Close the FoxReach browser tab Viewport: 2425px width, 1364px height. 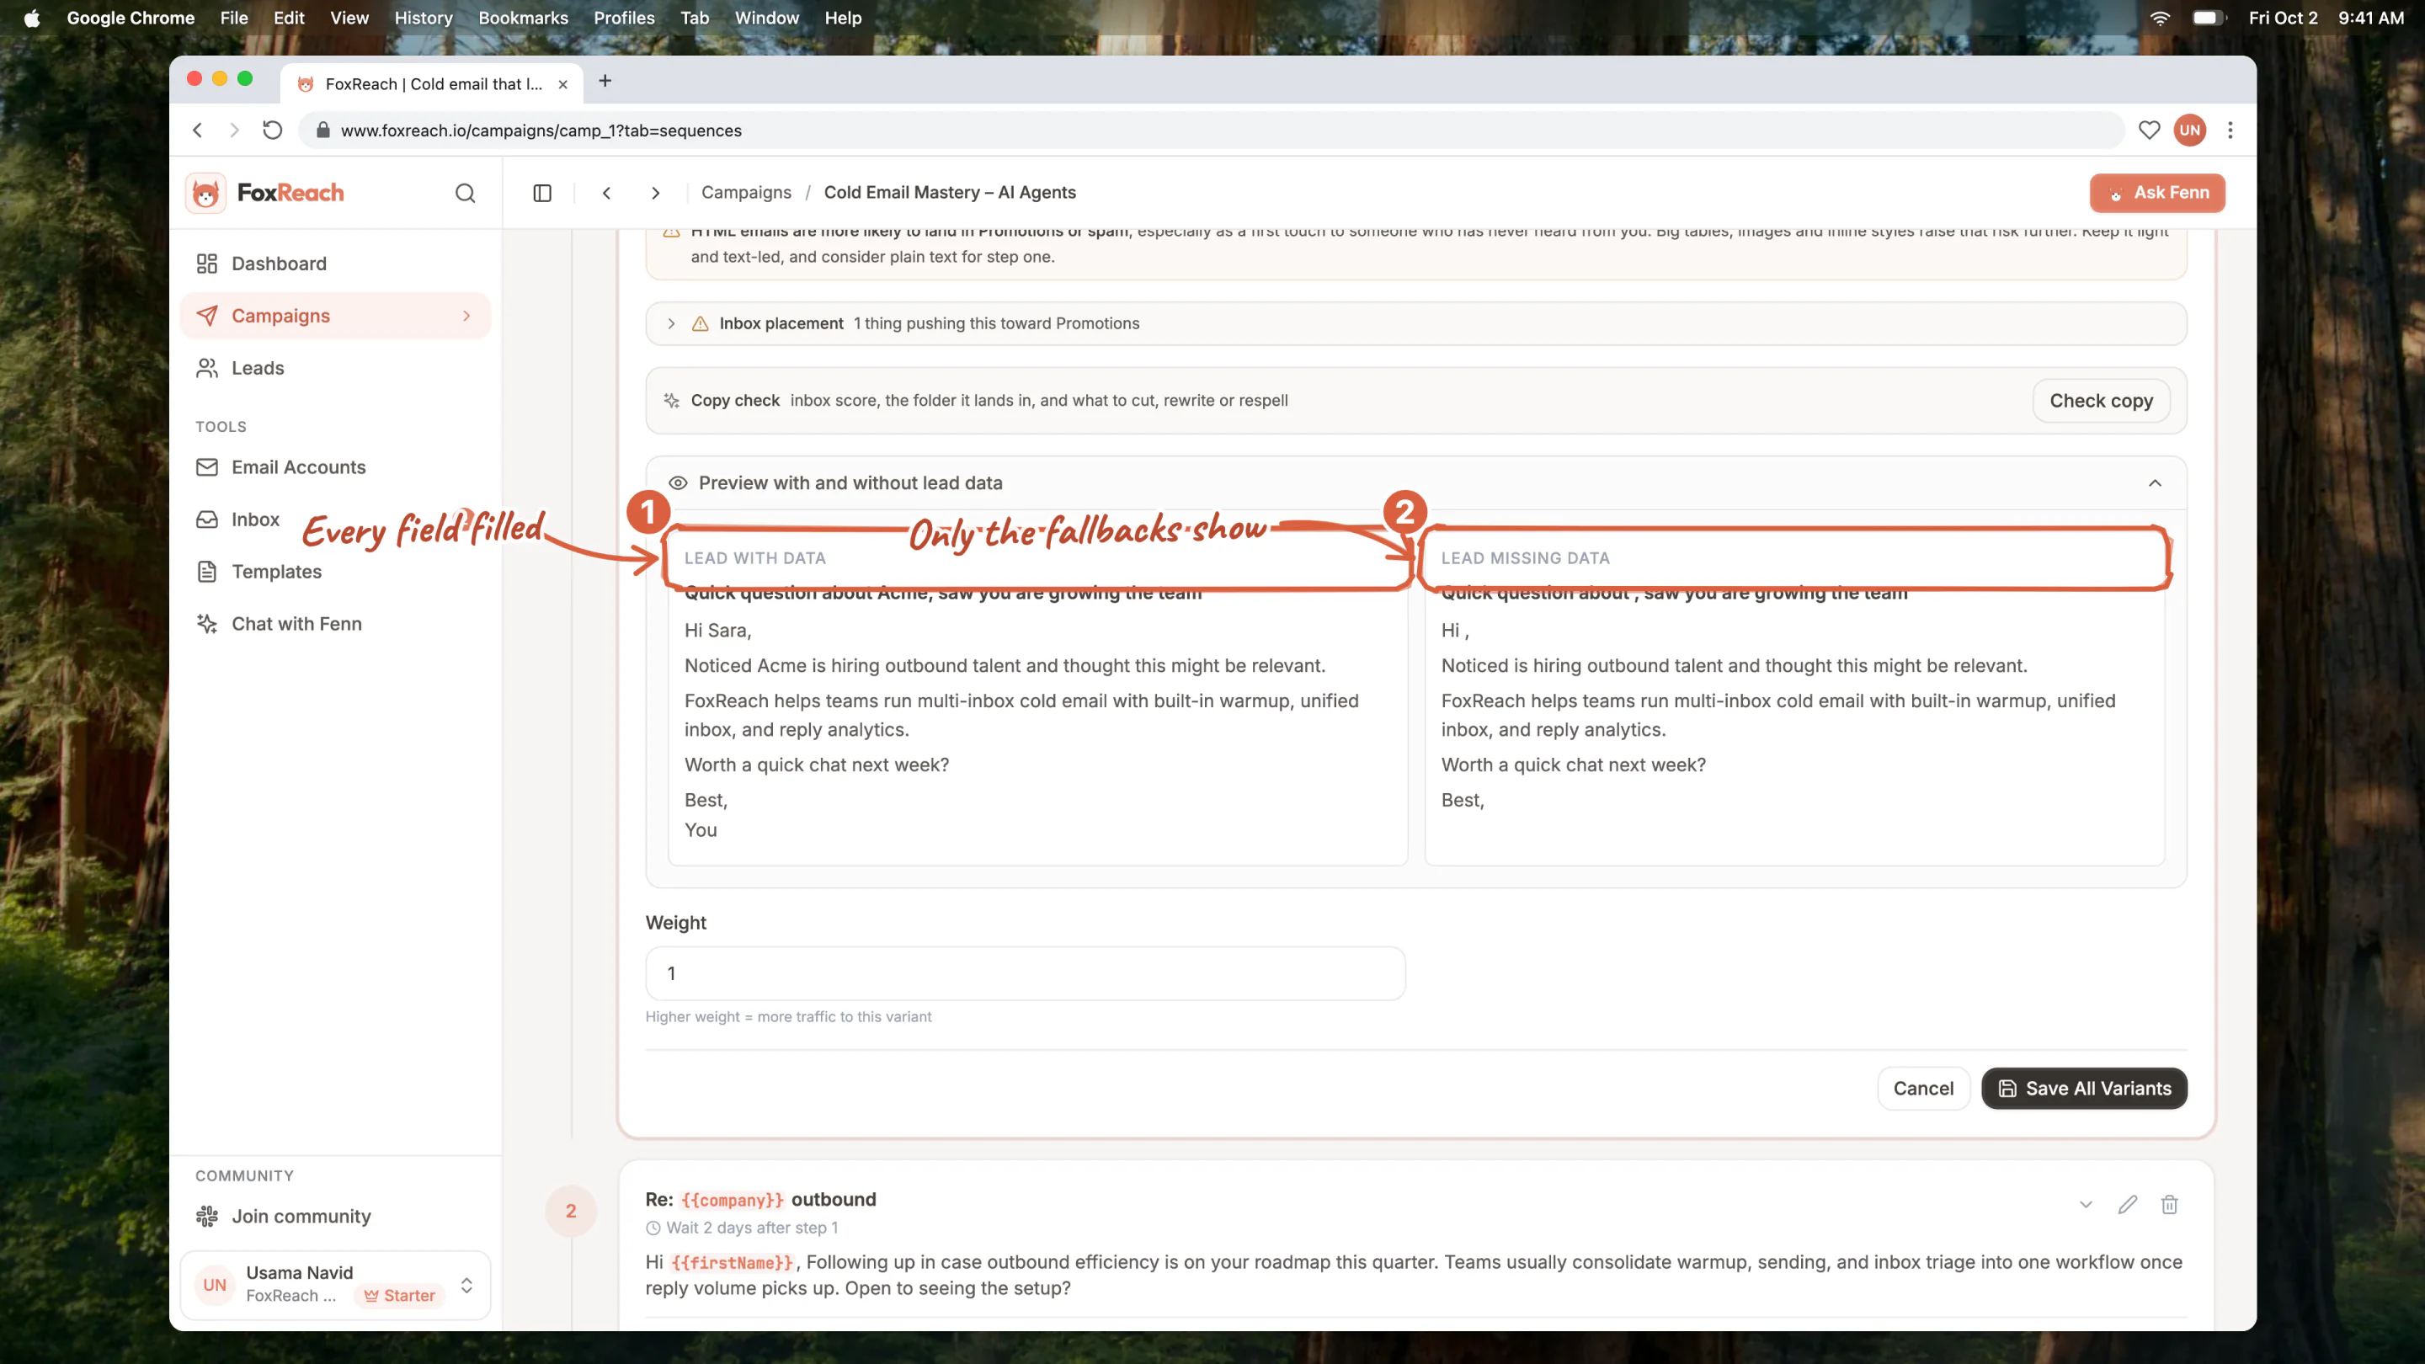[563, 85]
